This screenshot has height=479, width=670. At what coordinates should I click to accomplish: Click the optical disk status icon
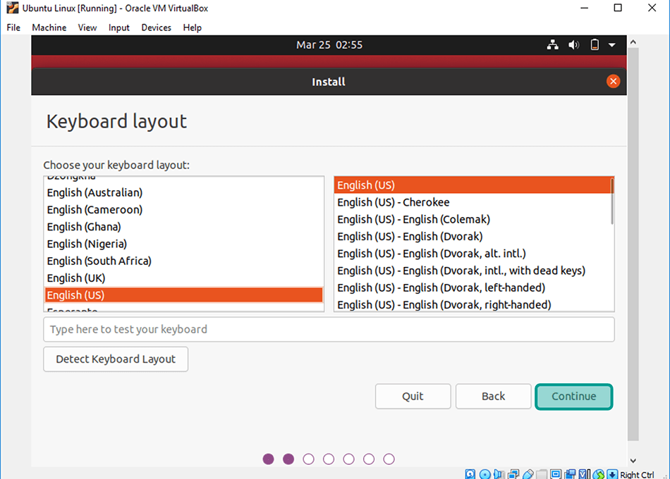485,474
